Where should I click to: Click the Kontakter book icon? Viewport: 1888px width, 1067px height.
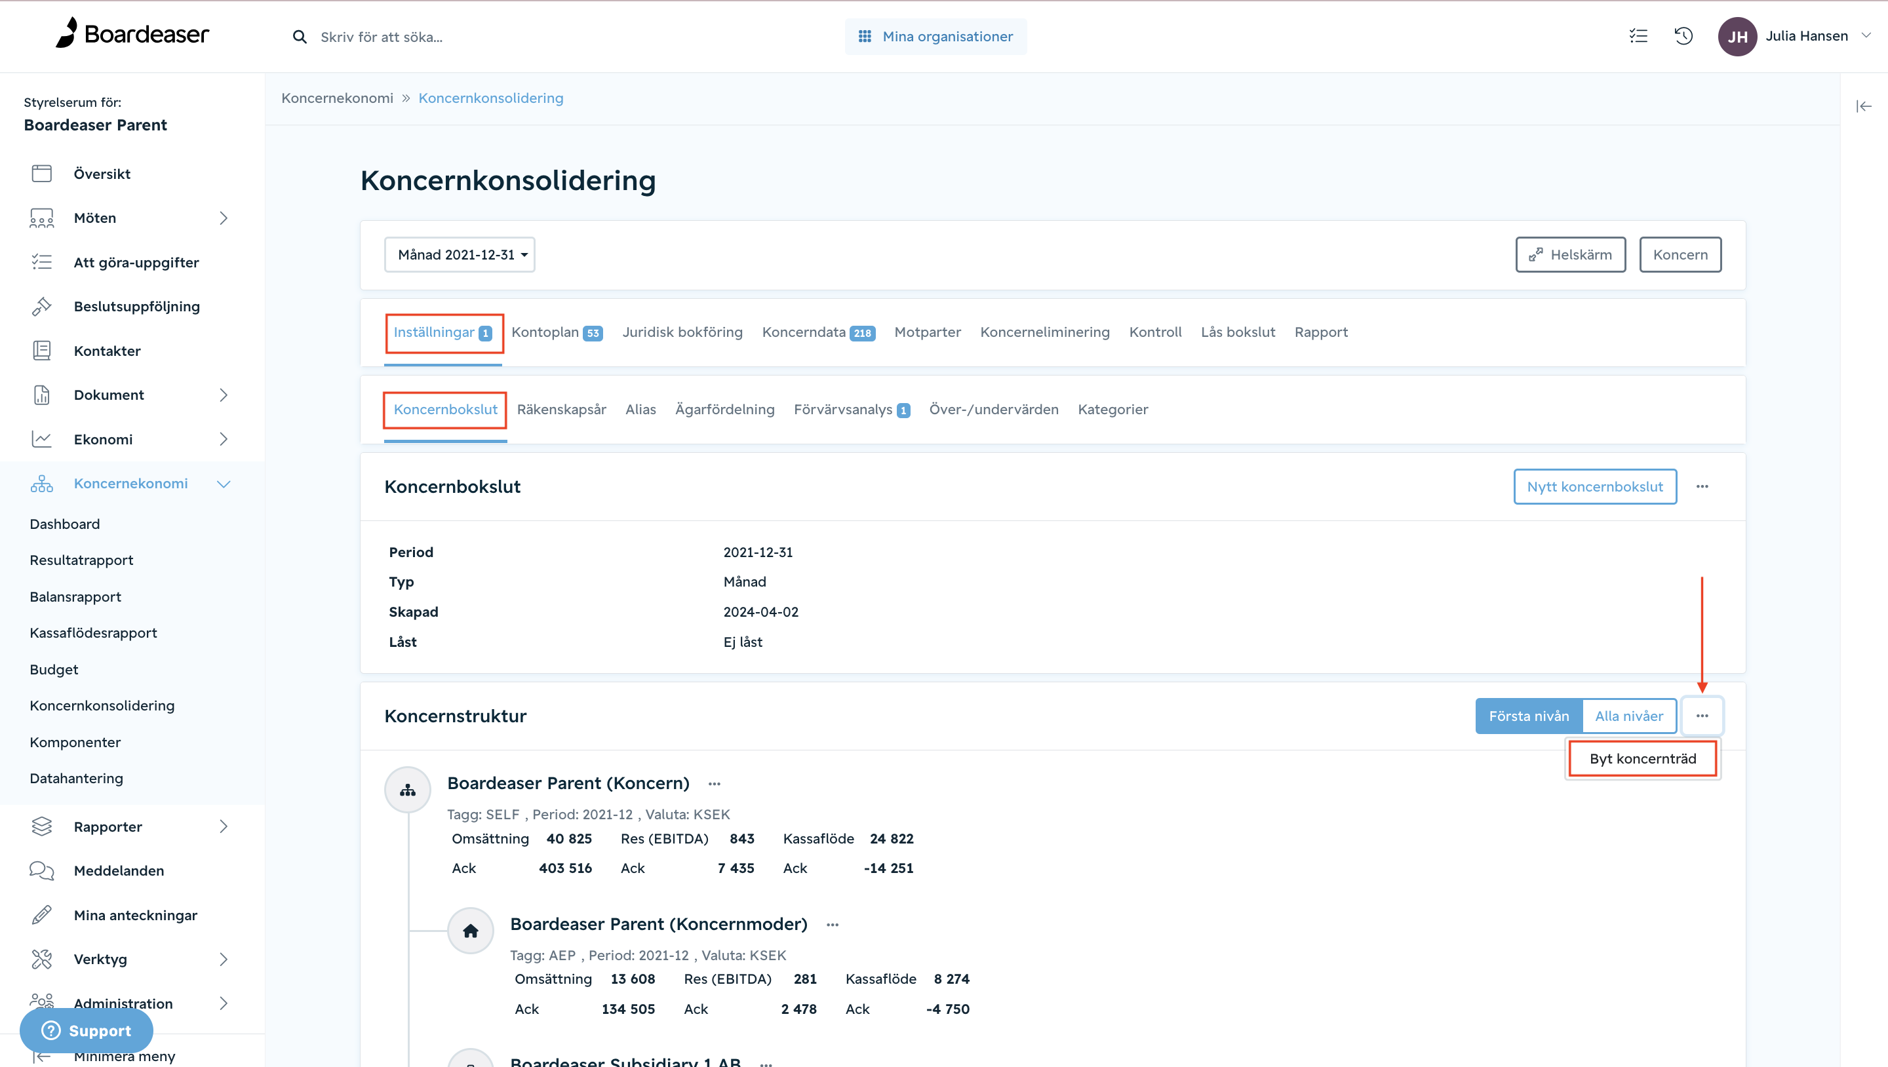coord(42,350)
